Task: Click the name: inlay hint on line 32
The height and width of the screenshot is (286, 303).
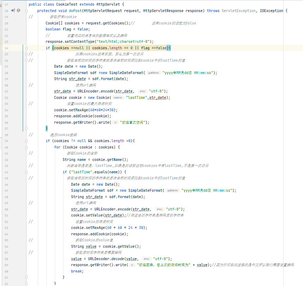Action: tap(118, 97)
